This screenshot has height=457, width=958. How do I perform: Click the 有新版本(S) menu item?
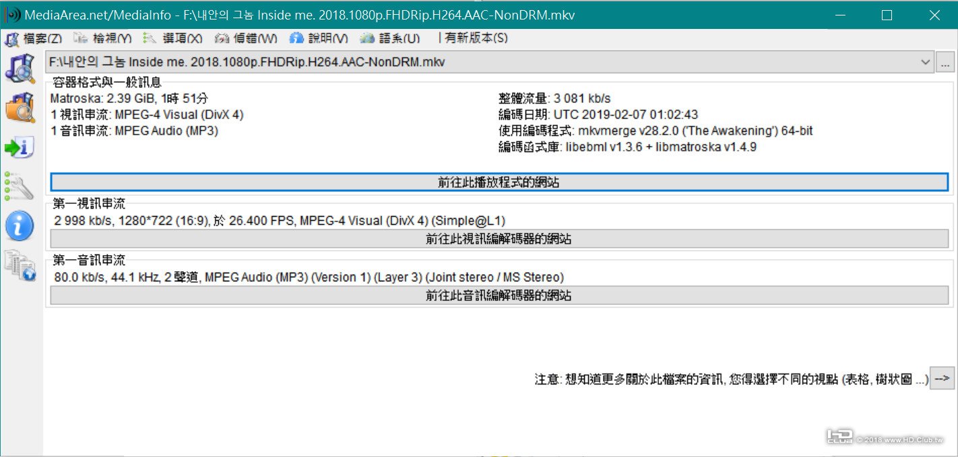click(476, 38)
